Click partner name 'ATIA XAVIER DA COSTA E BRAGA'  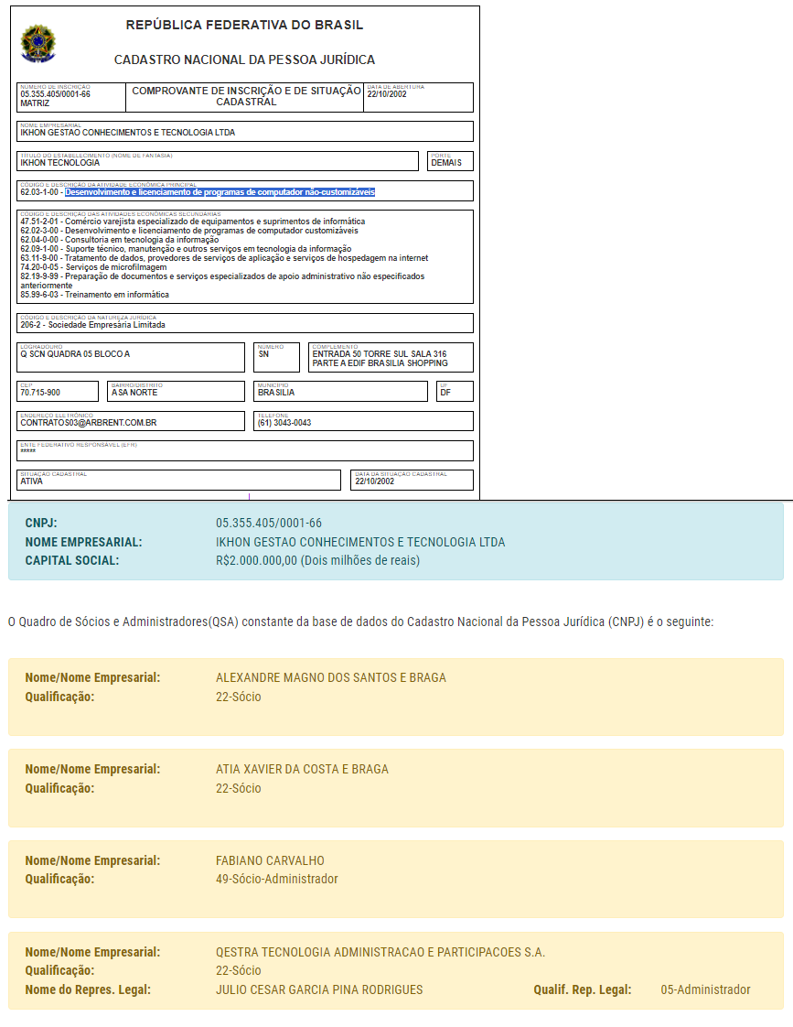click(302, 769)
